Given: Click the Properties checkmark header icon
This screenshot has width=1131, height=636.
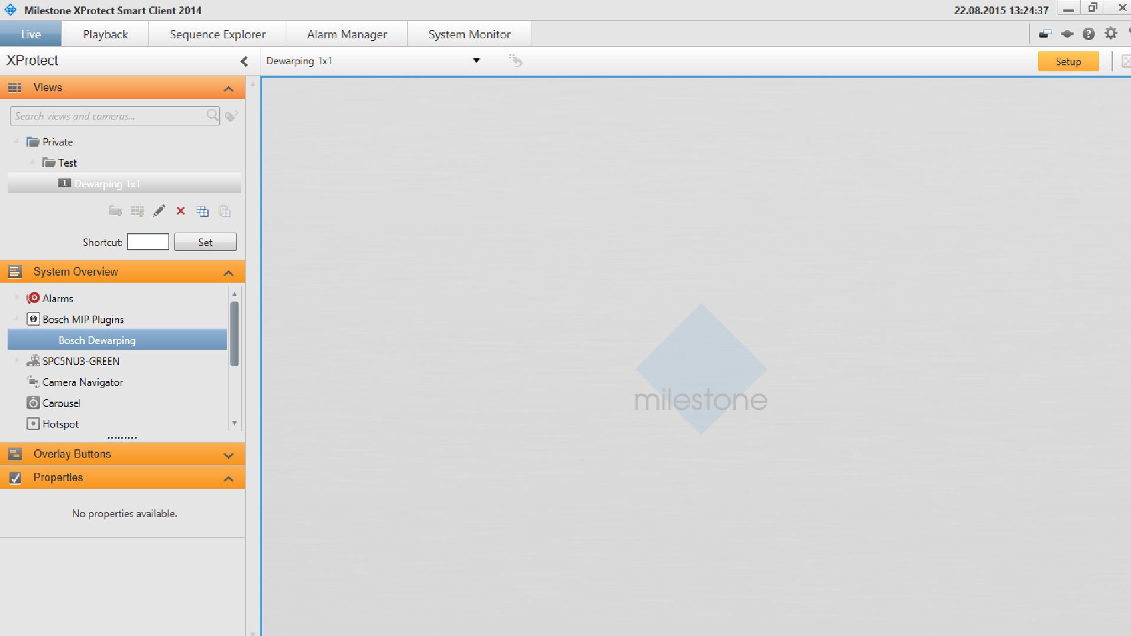Looking at the screenshot, I should click(x=15, y=478).
